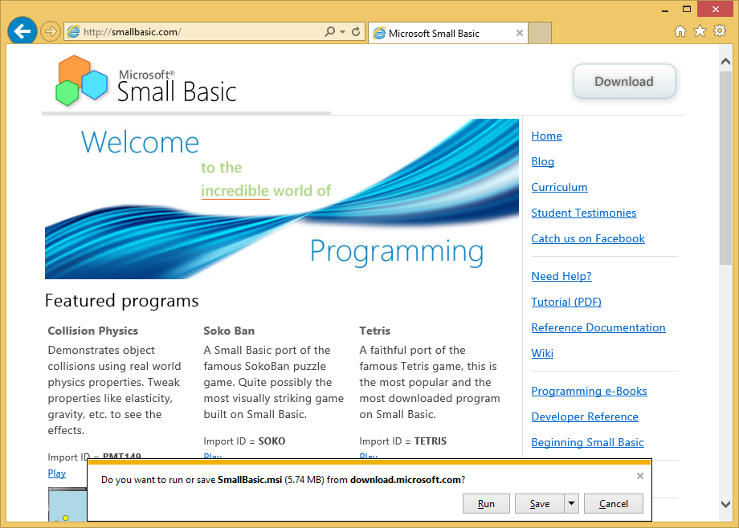Click the Download button
The height and width of the screenshot is (528, 739).
[624, 82]
